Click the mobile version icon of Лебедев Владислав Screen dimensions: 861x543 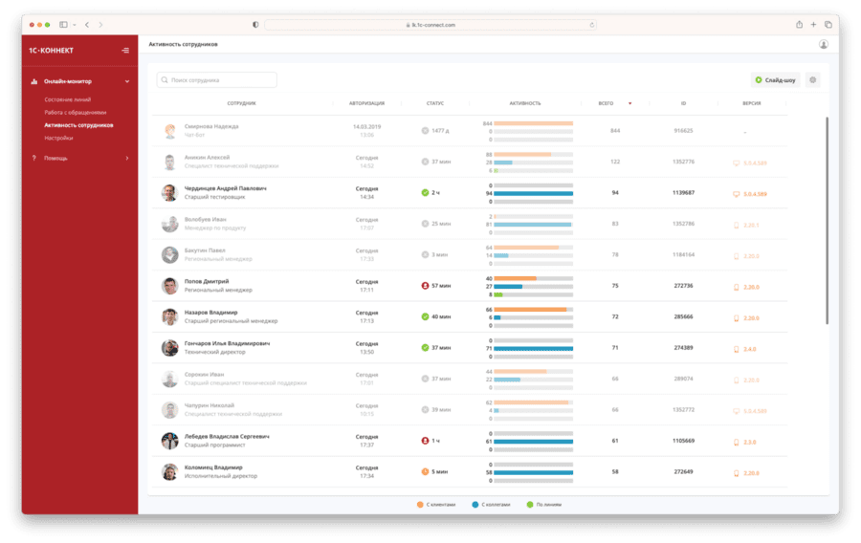click(737, 443)
